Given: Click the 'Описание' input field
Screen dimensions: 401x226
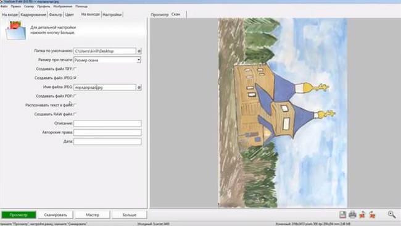Looking at the screenshot, I should tap(107, 123).
